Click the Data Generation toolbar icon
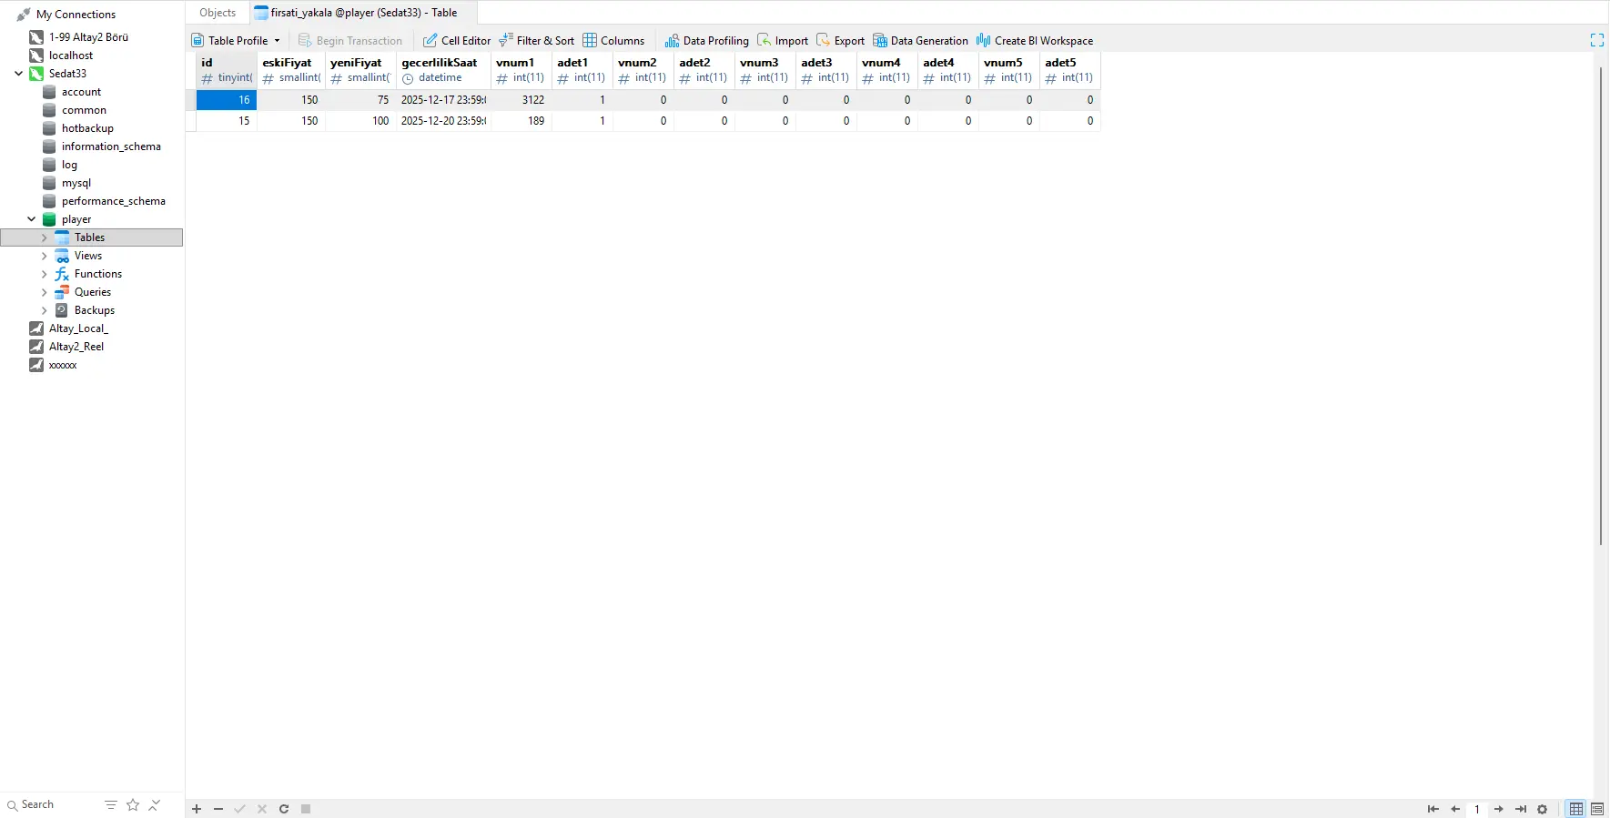 tap(880, 41)
